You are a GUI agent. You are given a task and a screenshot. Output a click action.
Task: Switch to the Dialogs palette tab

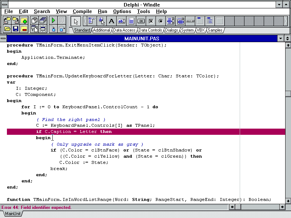[x=171, y=30]
